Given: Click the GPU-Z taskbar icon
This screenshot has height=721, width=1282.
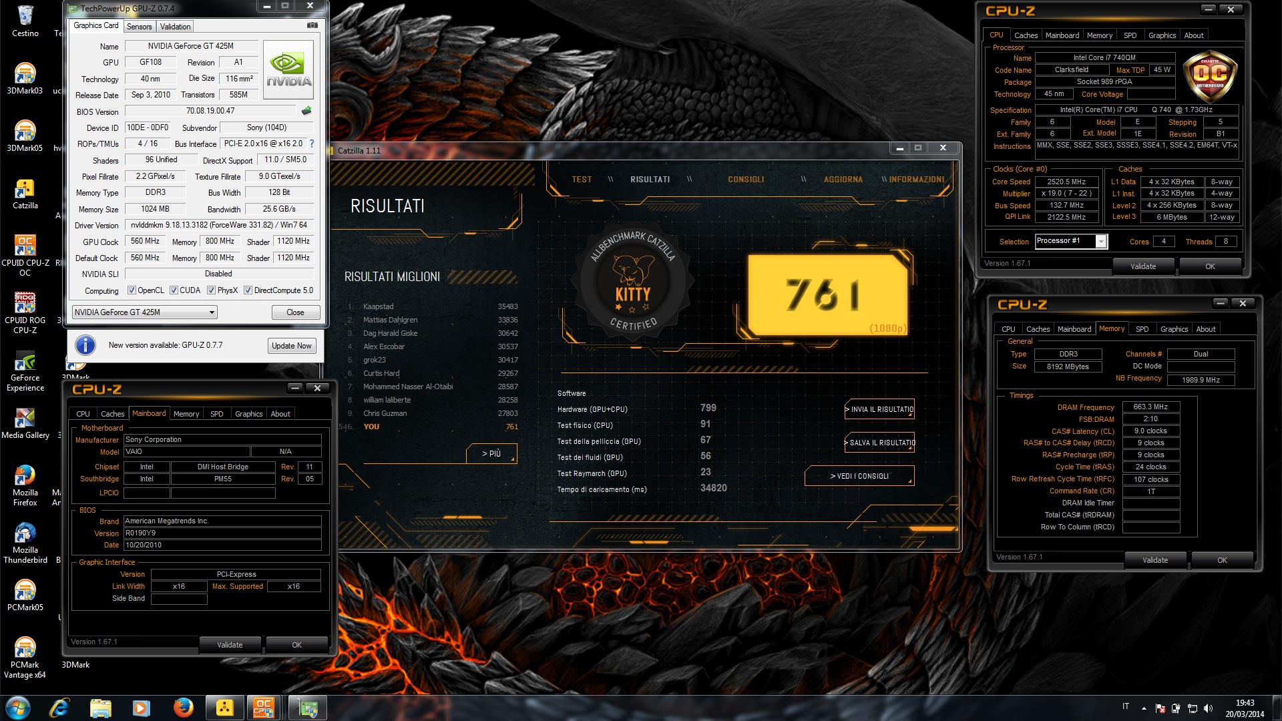Looking at the screenshot, I should pos(308,708).
